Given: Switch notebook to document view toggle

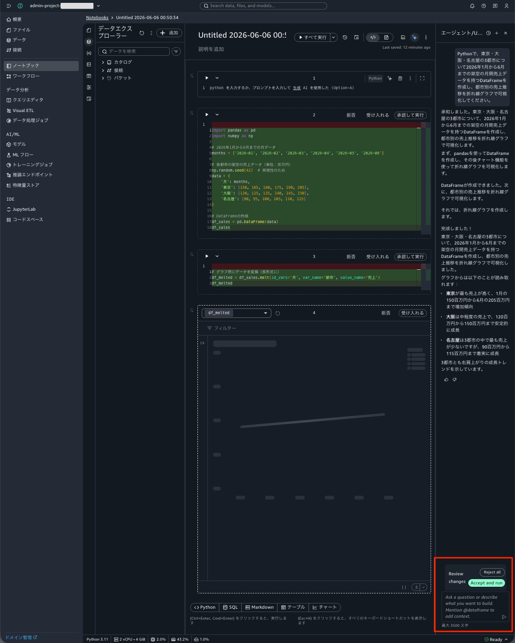Looking at the screenshot, I should coord(386,37).
